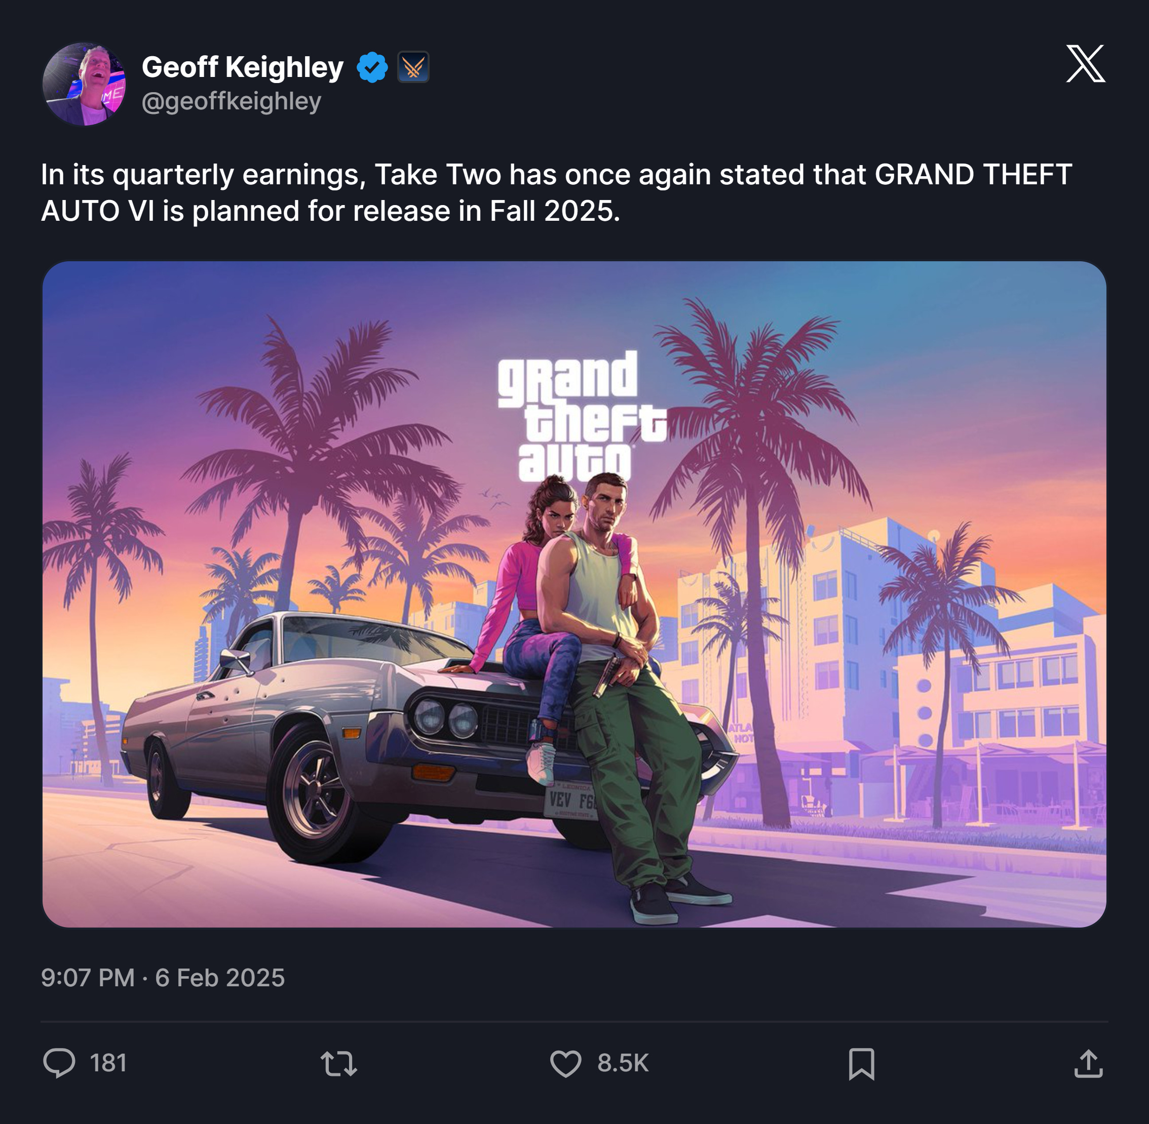Click the tweet text about Take Two
The height and width of the screenshot is (1124, 1149).
[556, 192]
